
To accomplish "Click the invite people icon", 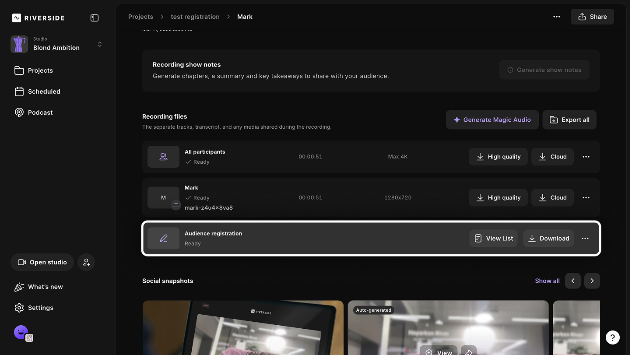I will tap(86, 262).
